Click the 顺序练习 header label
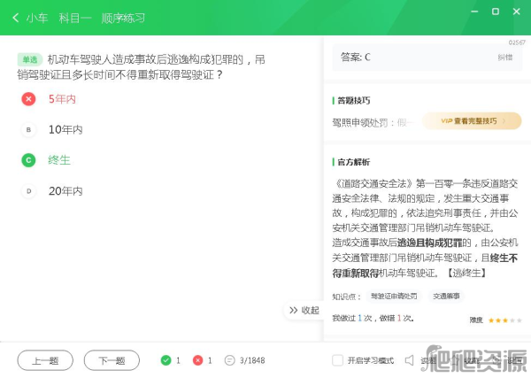Viewport: 531px width, 378px height. coord(123,18)
